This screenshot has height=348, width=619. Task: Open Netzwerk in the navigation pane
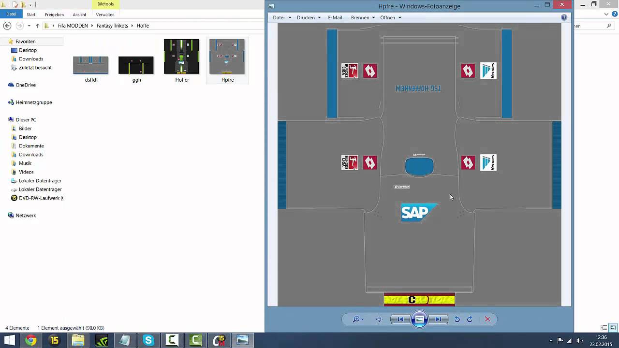26,216
